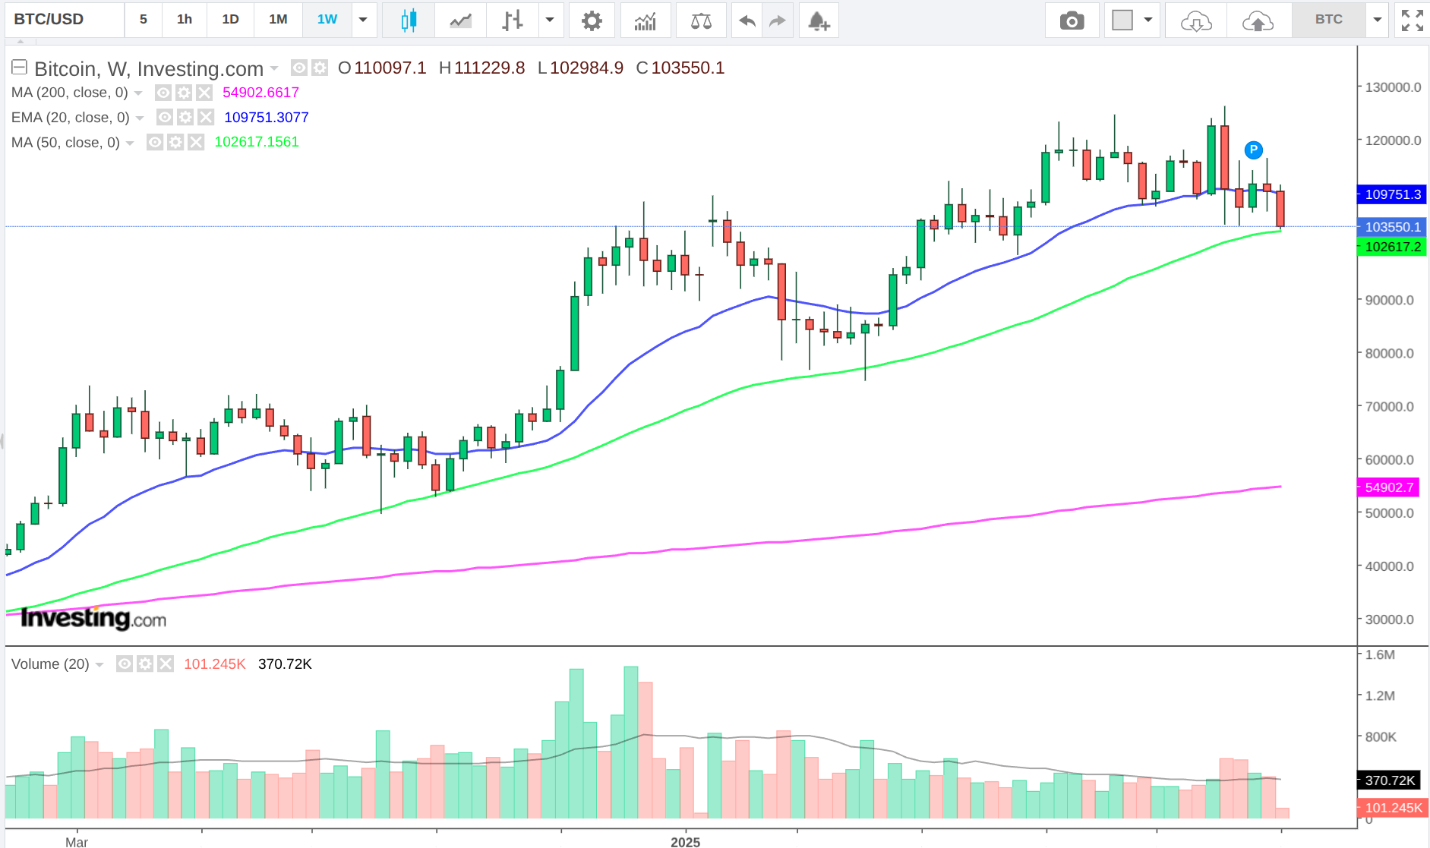This screenshot has height=848, width=1430.
Task: Take a chart snapshot with camera
Action: 1072,20
